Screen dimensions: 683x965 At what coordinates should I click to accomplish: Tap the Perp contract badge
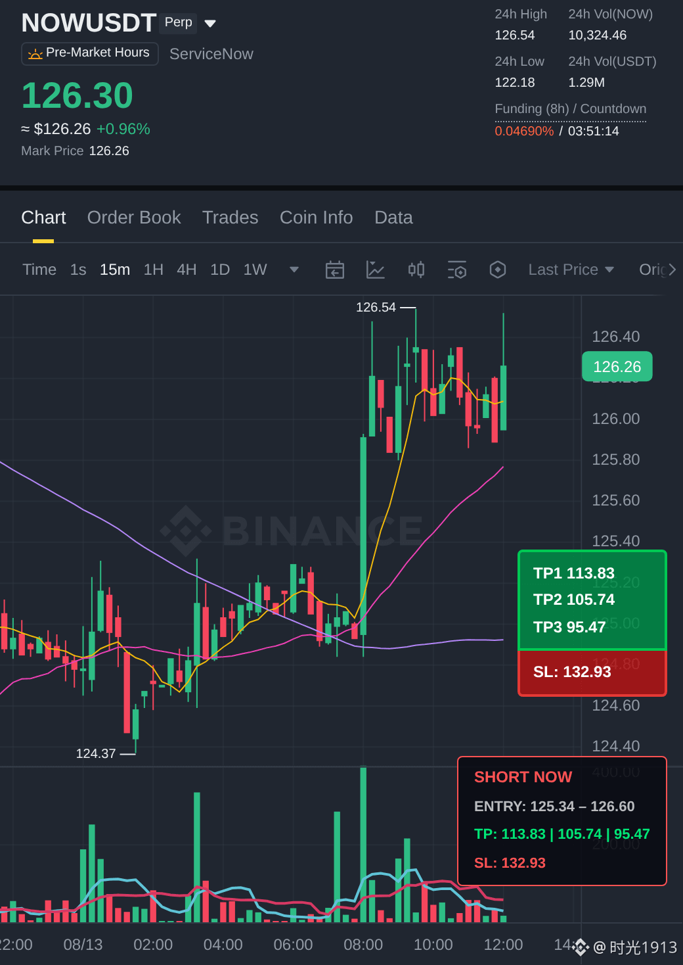click(179, 22)
